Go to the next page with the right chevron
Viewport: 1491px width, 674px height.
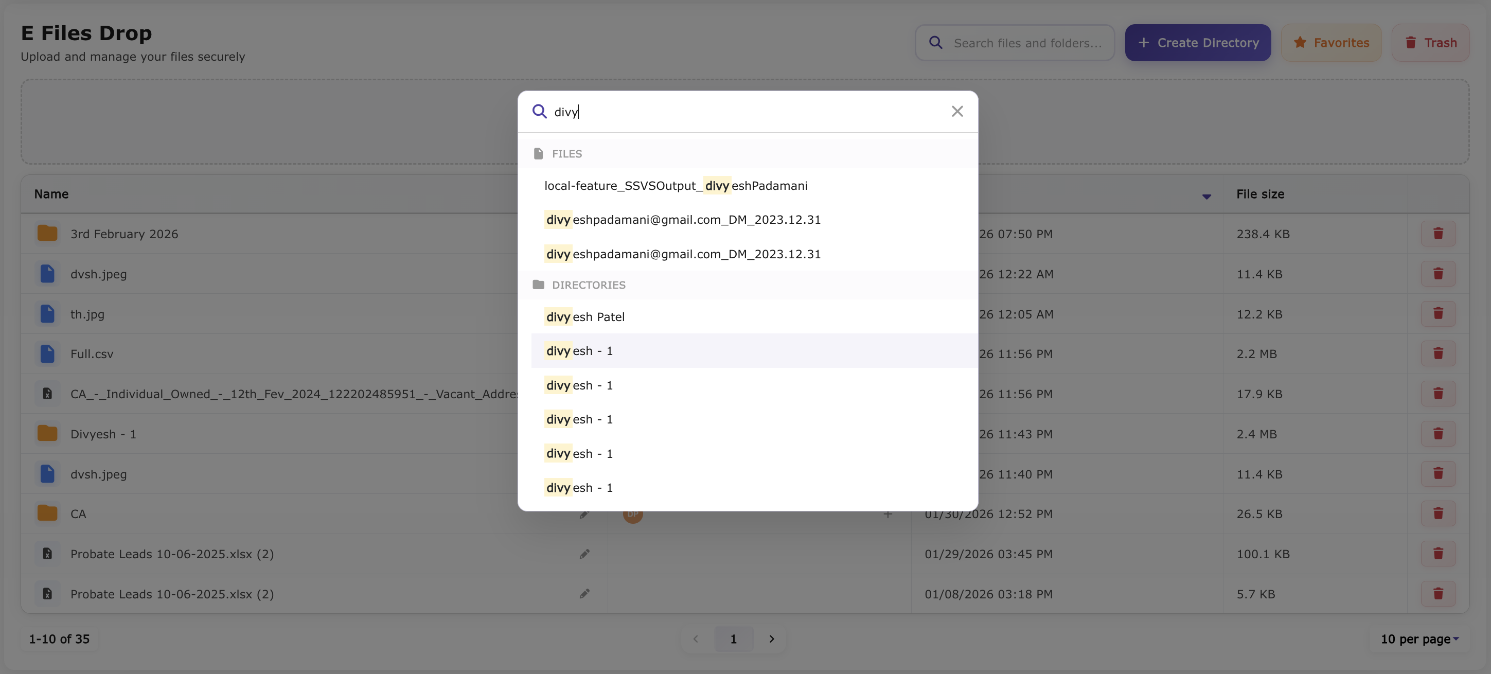pyautogui.click(x=772, y=638)
